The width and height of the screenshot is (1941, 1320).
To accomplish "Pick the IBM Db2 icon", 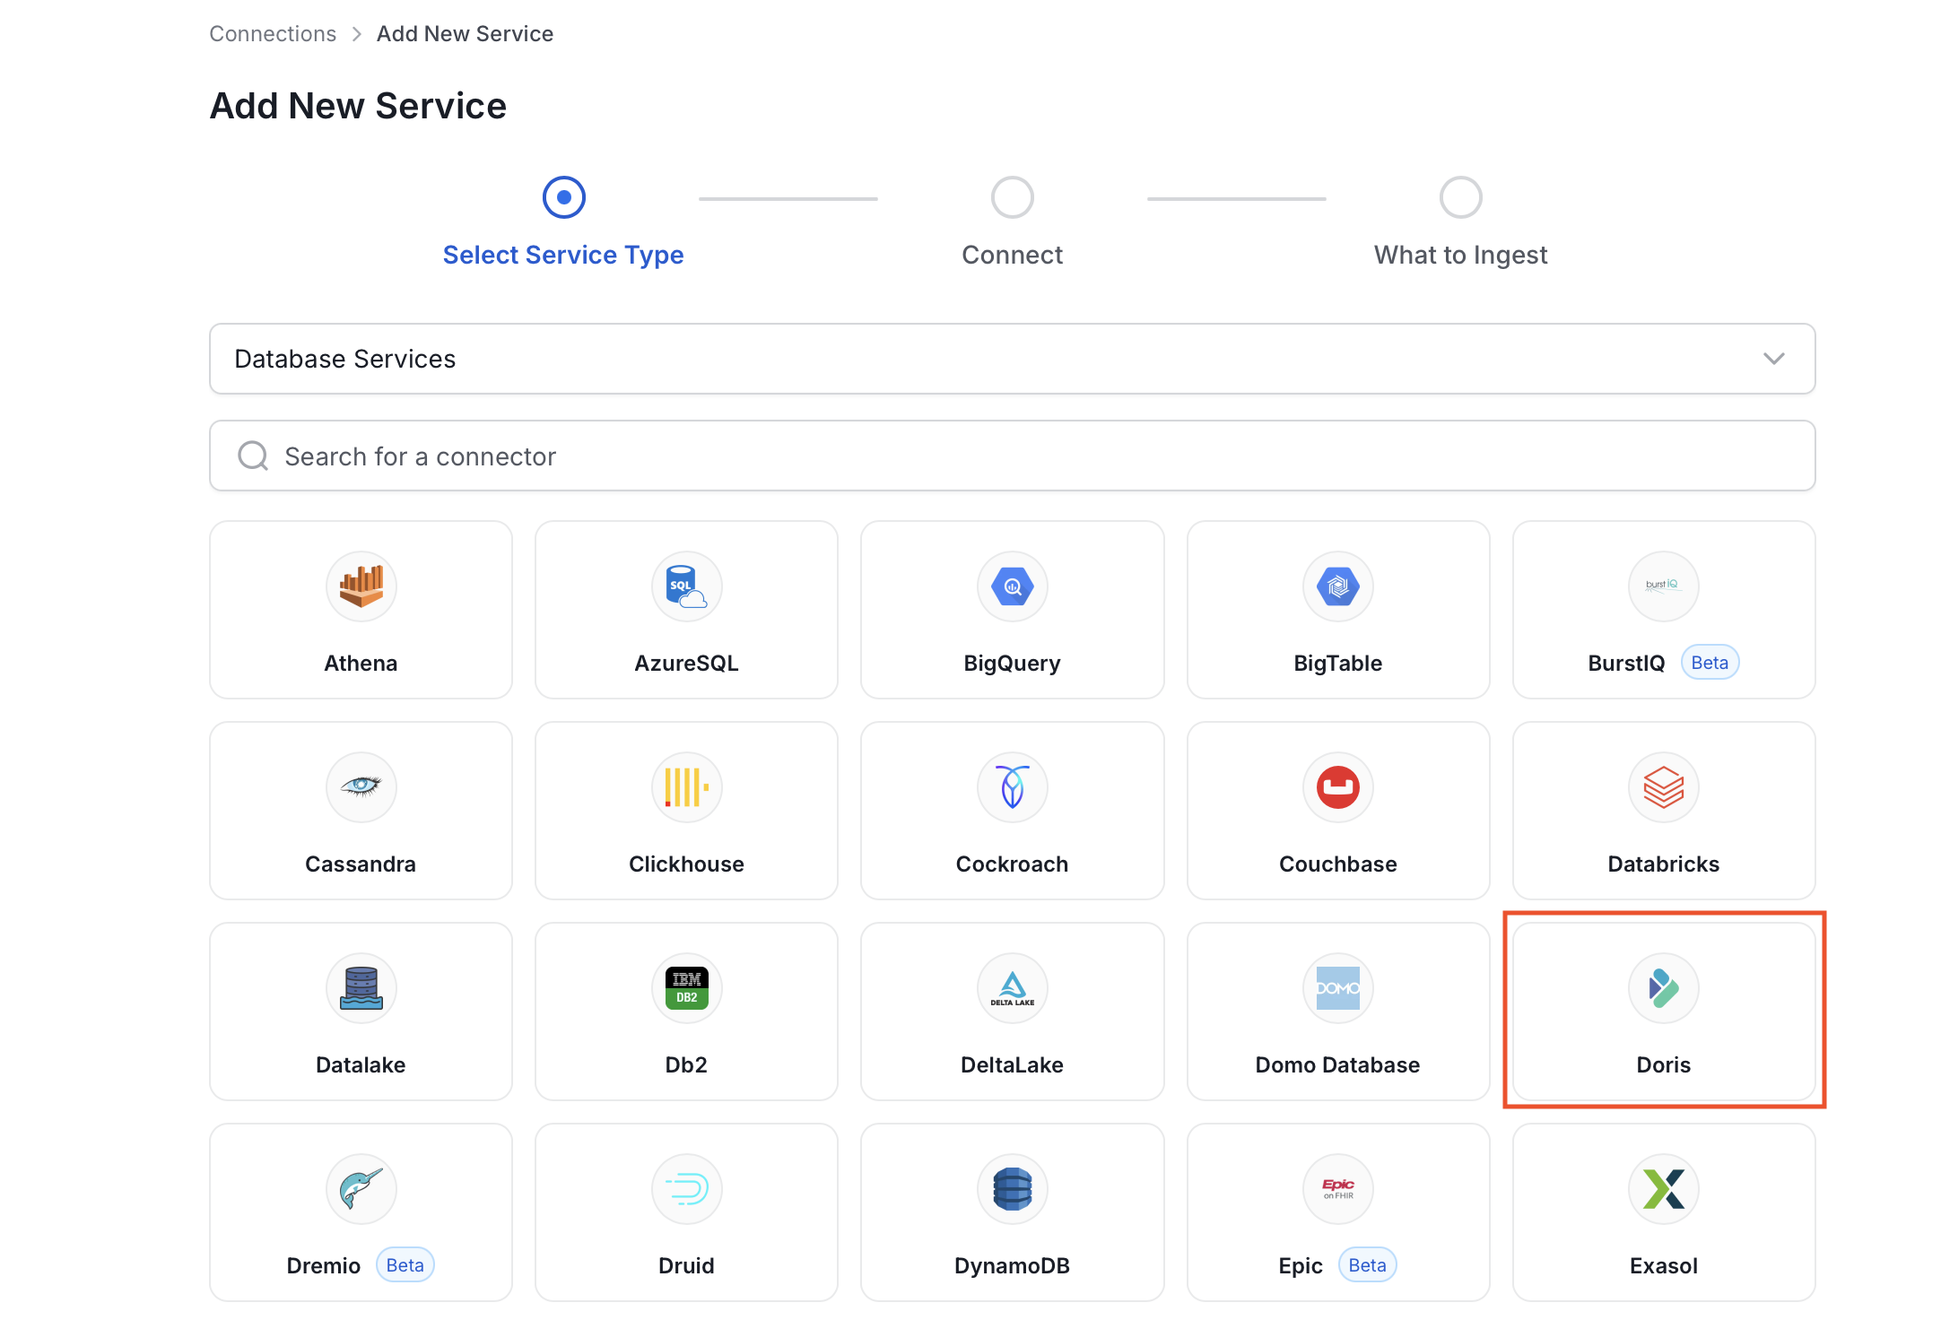I will coord(687,988).
